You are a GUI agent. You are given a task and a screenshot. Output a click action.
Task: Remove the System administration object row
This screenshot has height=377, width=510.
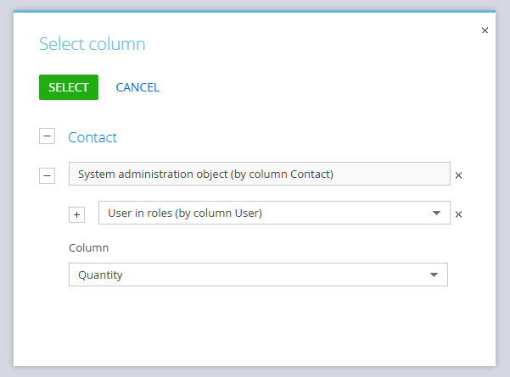(458, 175)
